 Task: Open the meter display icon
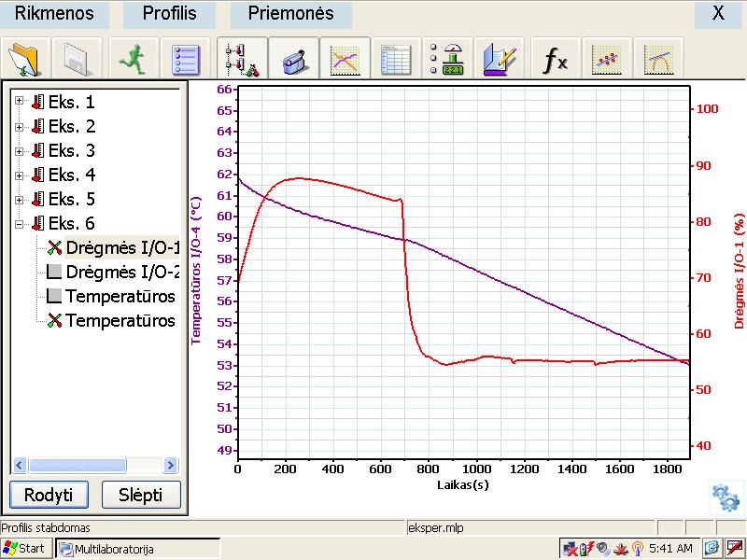click(447, 58)
